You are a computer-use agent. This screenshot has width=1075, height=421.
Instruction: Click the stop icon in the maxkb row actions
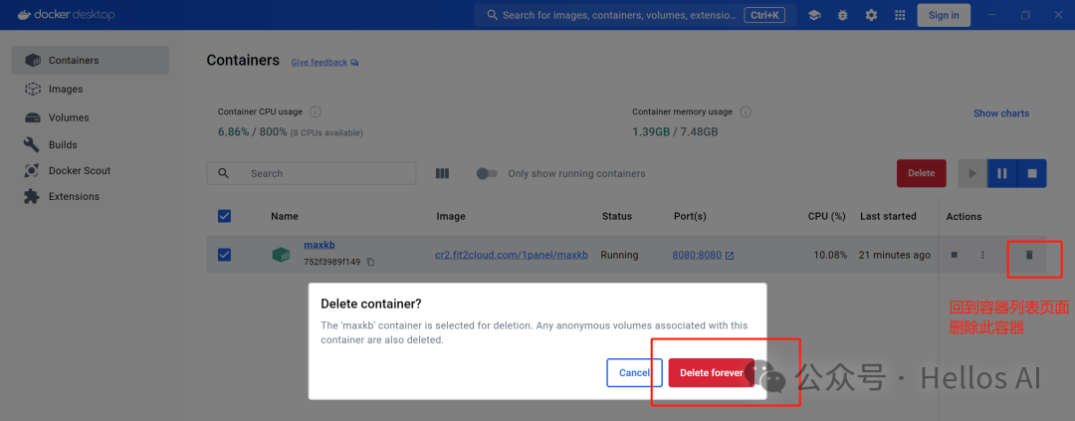click(954, 255)
